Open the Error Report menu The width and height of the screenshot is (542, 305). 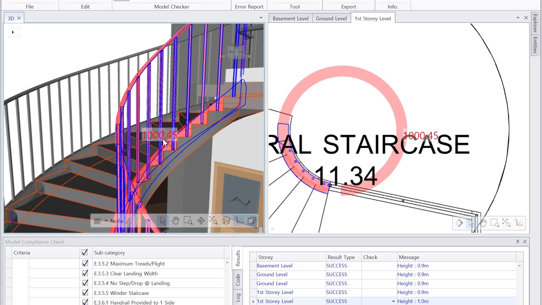tap(249, 6)
